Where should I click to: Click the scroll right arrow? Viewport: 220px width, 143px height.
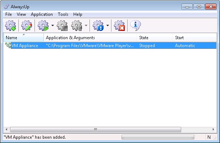[x=214, y=129]
